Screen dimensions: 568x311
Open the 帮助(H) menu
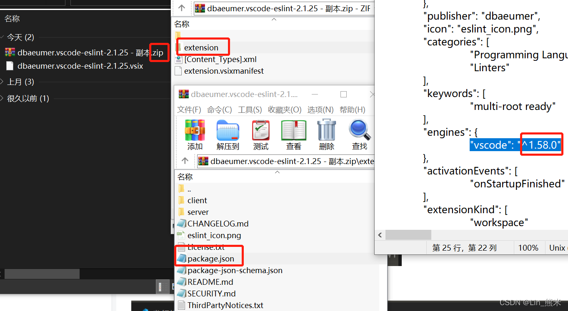[352, 109]
